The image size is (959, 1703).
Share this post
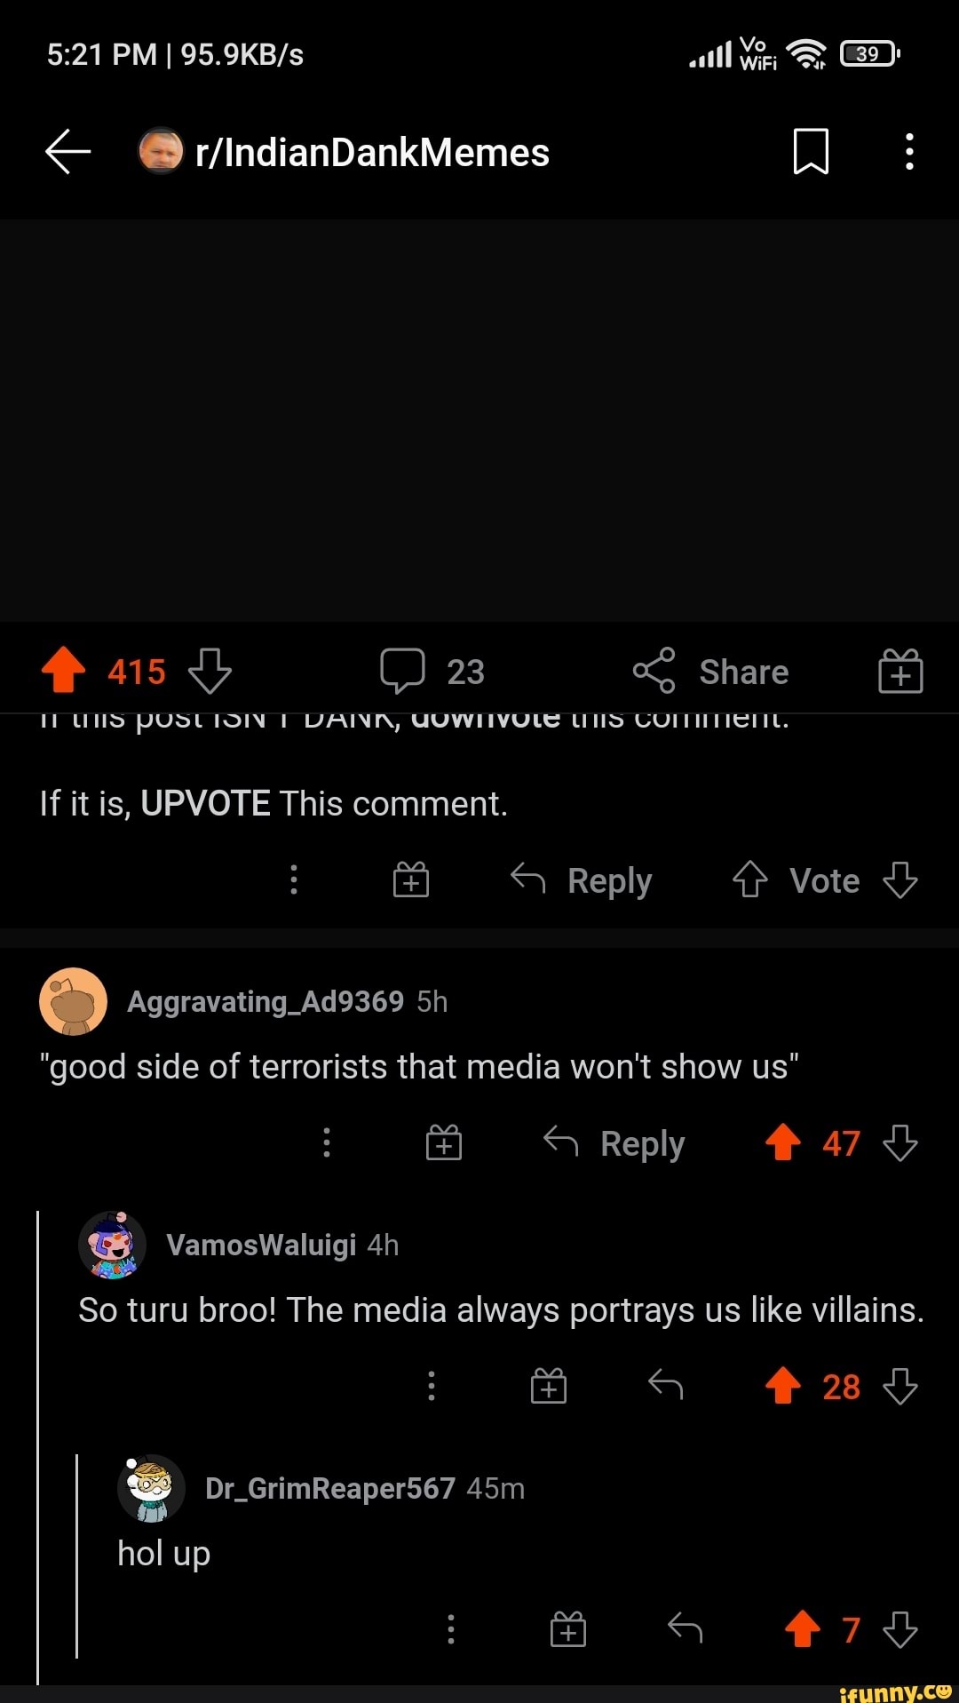click(710, 672)
